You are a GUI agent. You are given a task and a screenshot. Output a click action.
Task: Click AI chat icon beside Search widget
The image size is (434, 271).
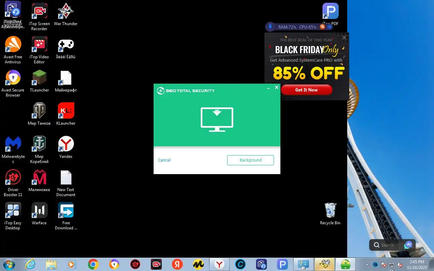point(408,245)
